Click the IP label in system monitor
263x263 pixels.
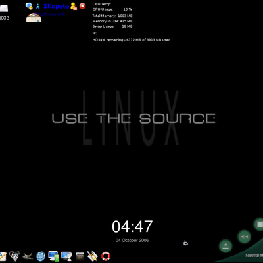(x=95, y=33)
